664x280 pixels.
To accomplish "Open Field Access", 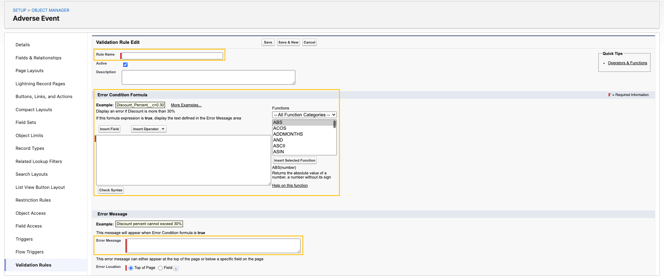I will coord(28,226).
